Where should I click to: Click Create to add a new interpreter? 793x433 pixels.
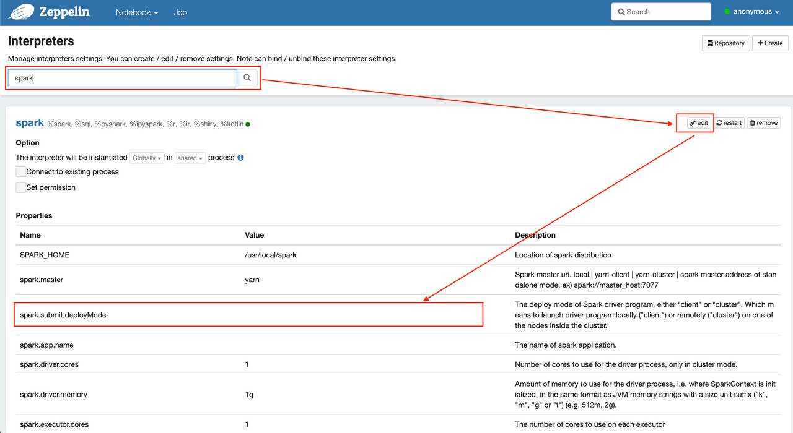click(770, 43)
